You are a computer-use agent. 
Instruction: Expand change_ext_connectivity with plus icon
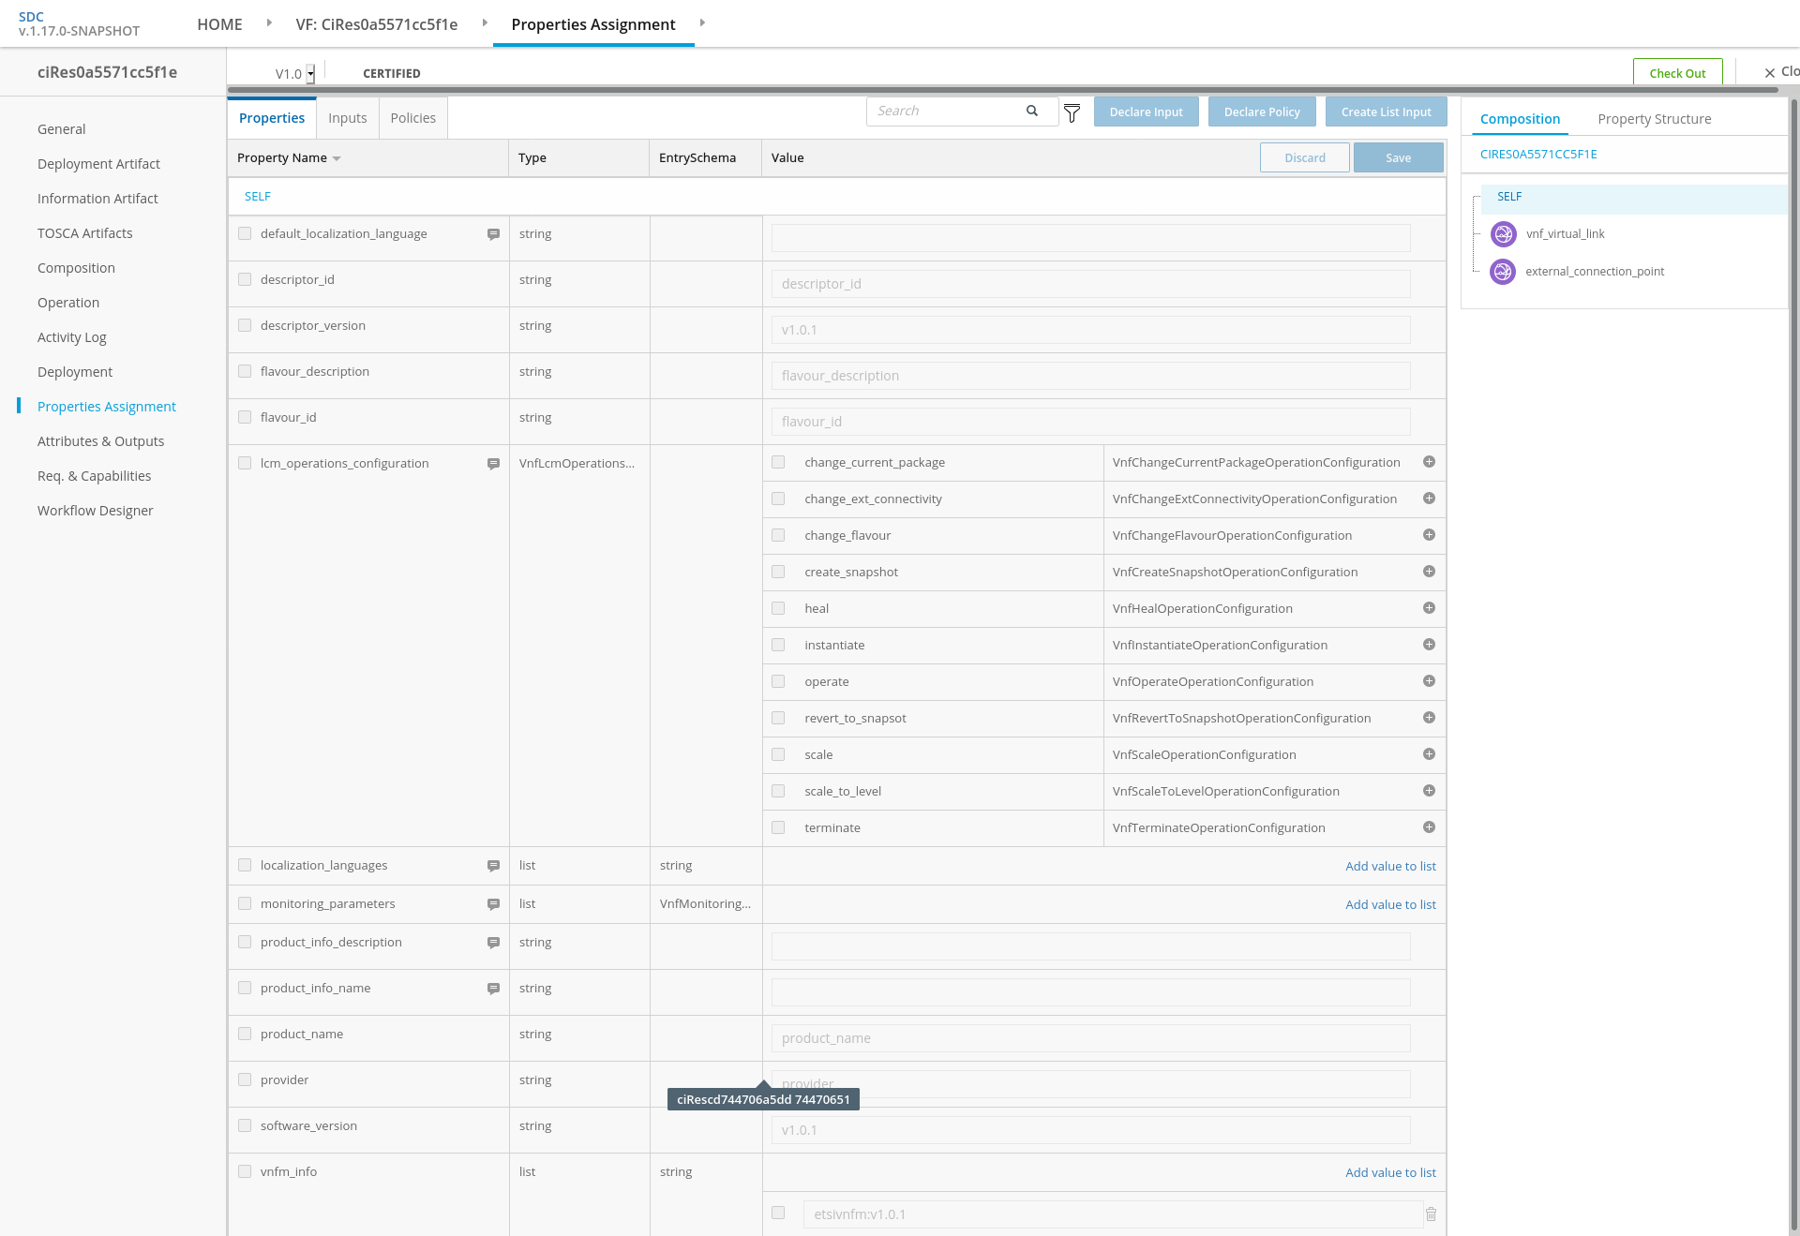click(1429, 499)
